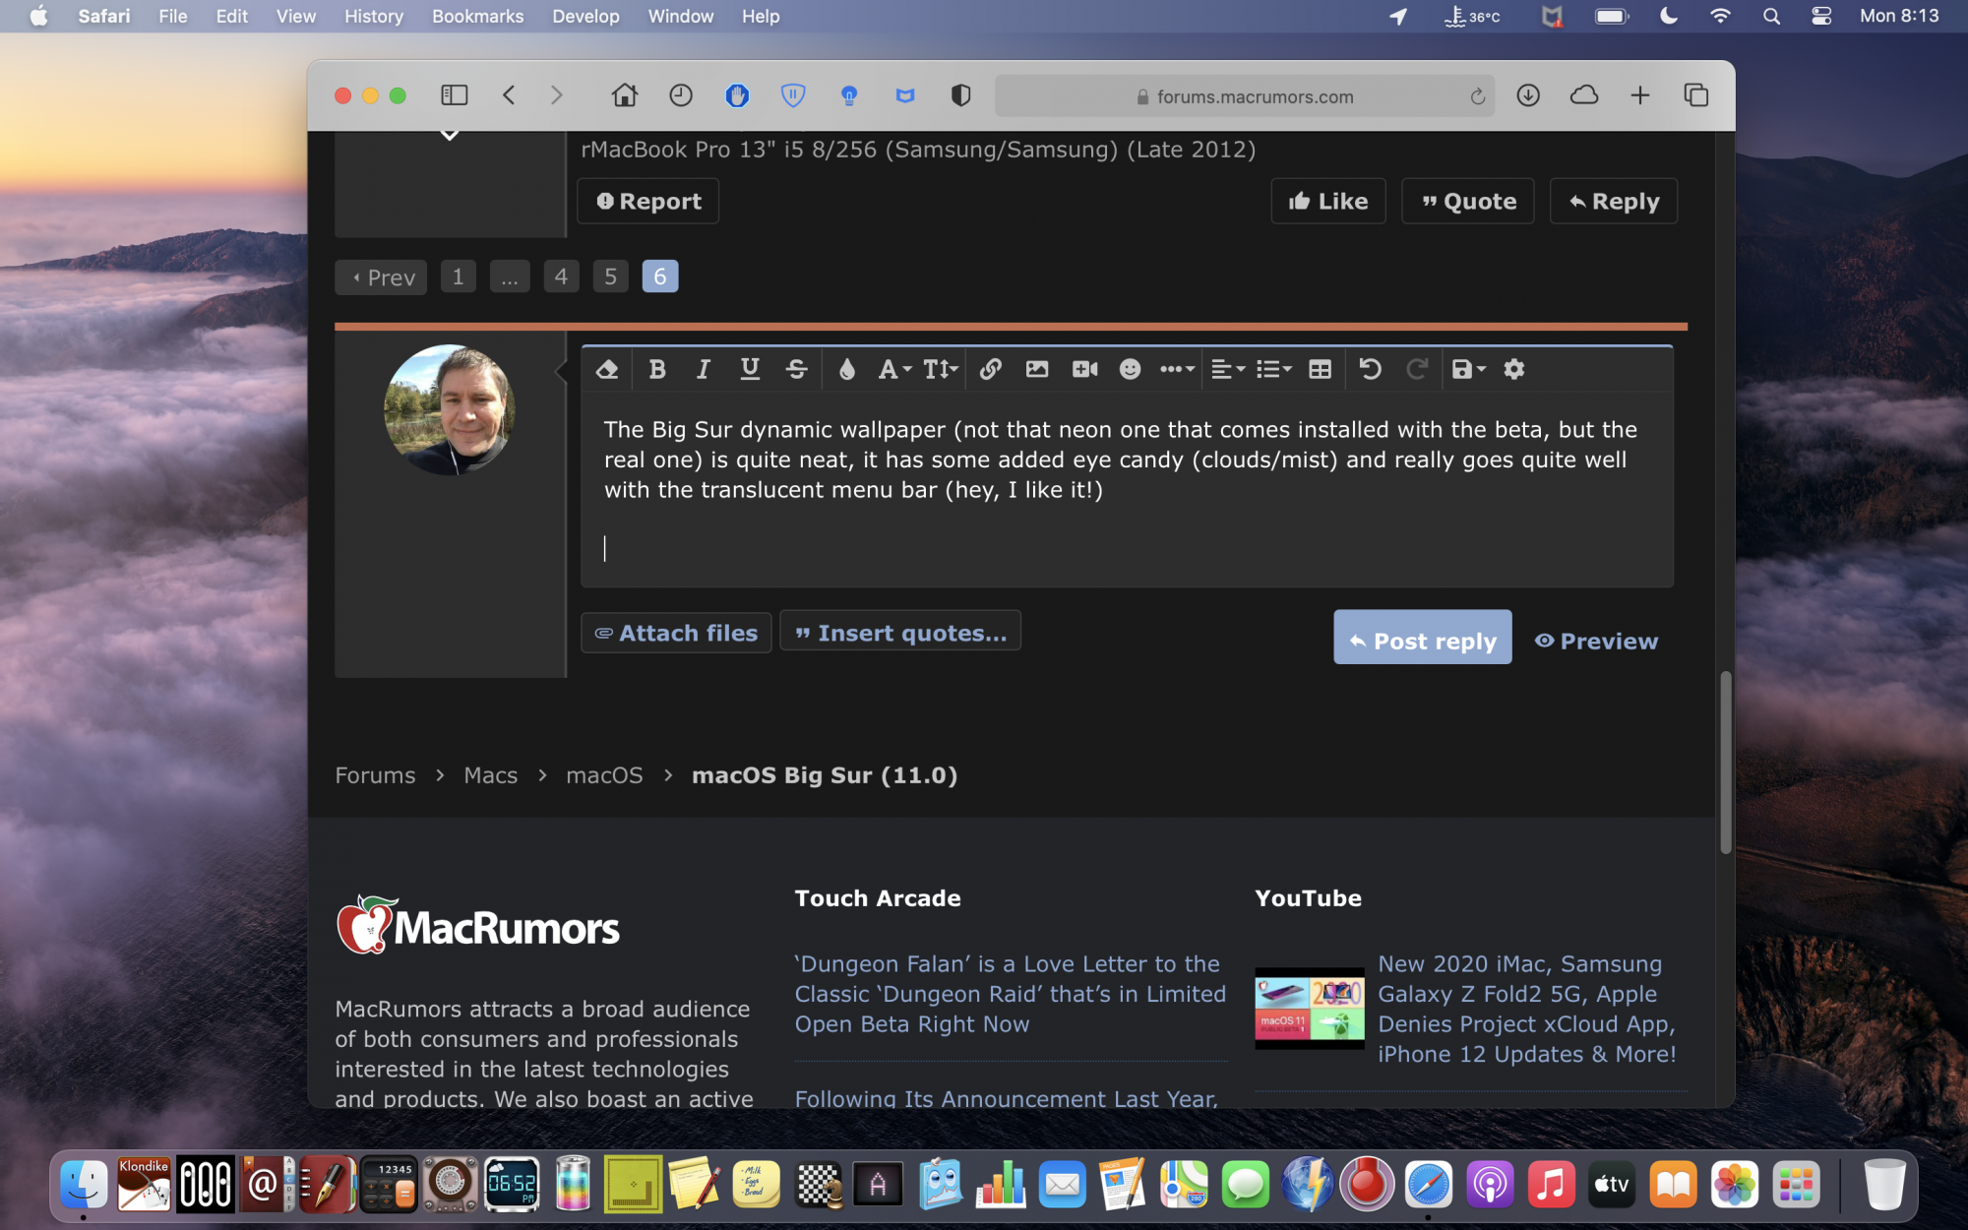1968x1230 pixels.
Task: Click the iCloud tabs icon
Action: 1584,95
